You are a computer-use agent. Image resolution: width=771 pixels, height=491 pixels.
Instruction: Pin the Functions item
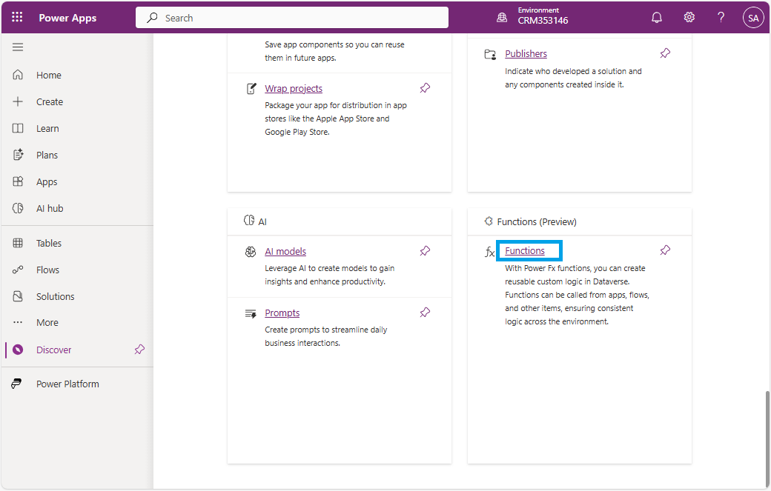click(665, 250)
